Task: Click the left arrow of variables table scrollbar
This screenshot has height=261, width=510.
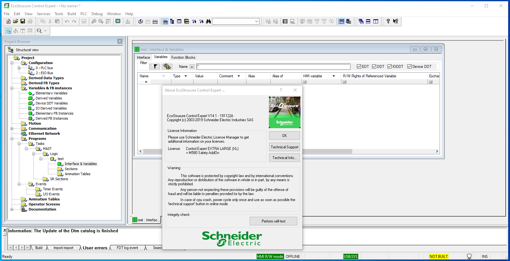Action: (140, 151)
